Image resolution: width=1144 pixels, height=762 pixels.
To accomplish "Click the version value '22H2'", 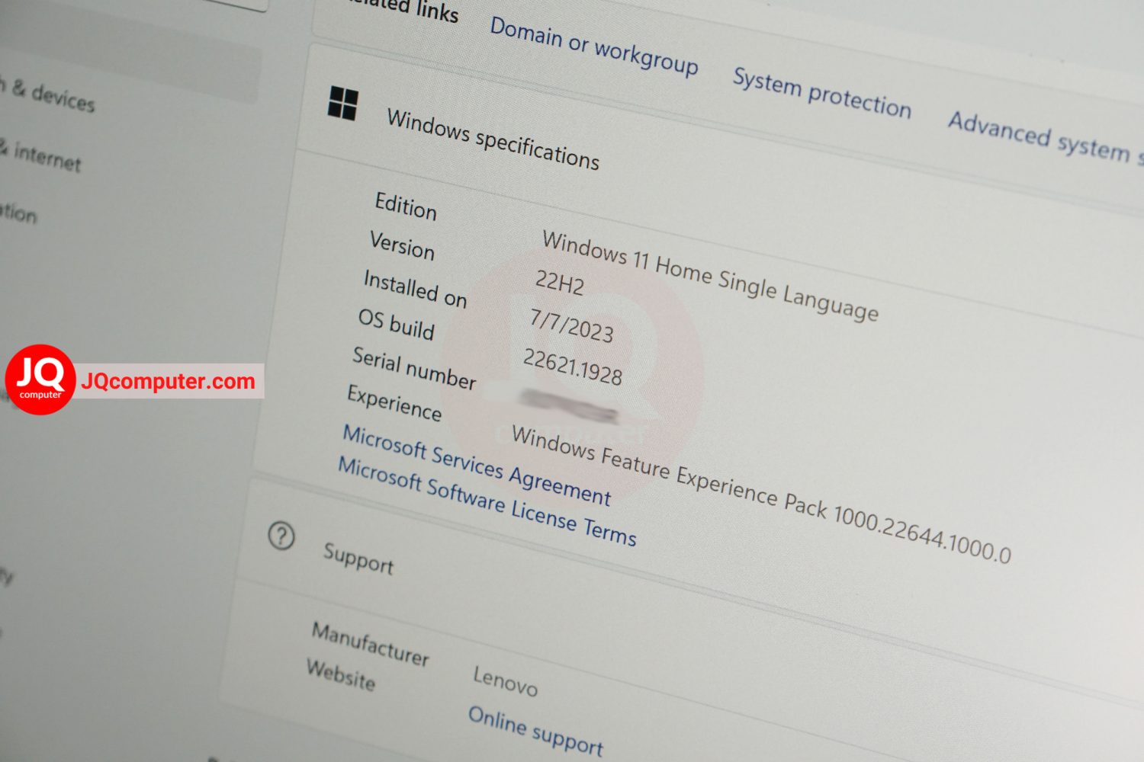I will click(560, 283).
